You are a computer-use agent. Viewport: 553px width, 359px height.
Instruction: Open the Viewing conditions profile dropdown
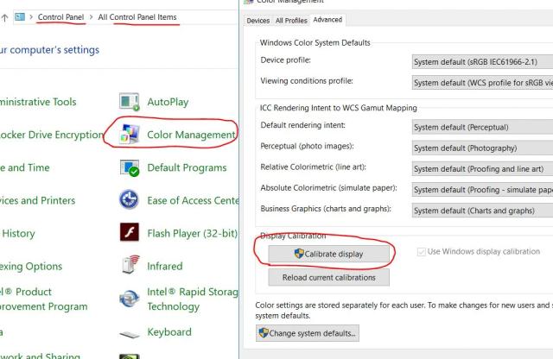(482, 83)
